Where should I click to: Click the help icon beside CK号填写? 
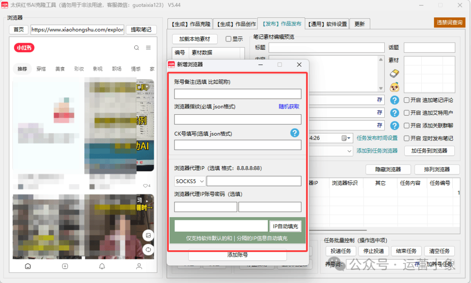295,133
